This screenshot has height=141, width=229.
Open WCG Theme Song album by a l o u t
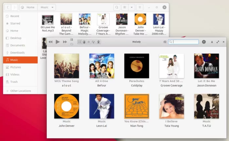click(x=67, y=66)
